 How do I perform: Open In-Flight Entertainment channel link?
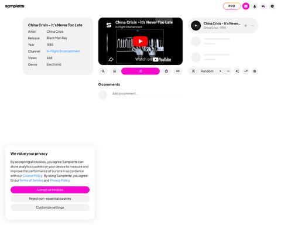(x=63, y=51)
